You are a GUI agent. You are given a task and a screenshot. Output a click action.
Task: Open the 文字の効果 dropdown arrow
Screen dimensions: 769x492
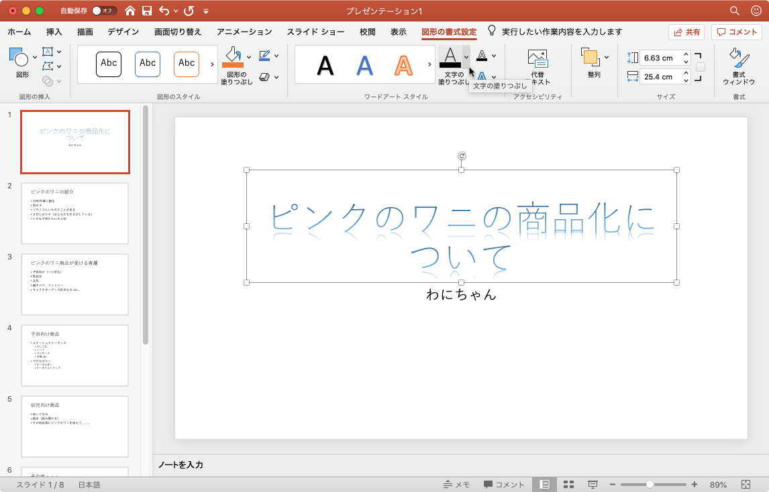point(493,76)
